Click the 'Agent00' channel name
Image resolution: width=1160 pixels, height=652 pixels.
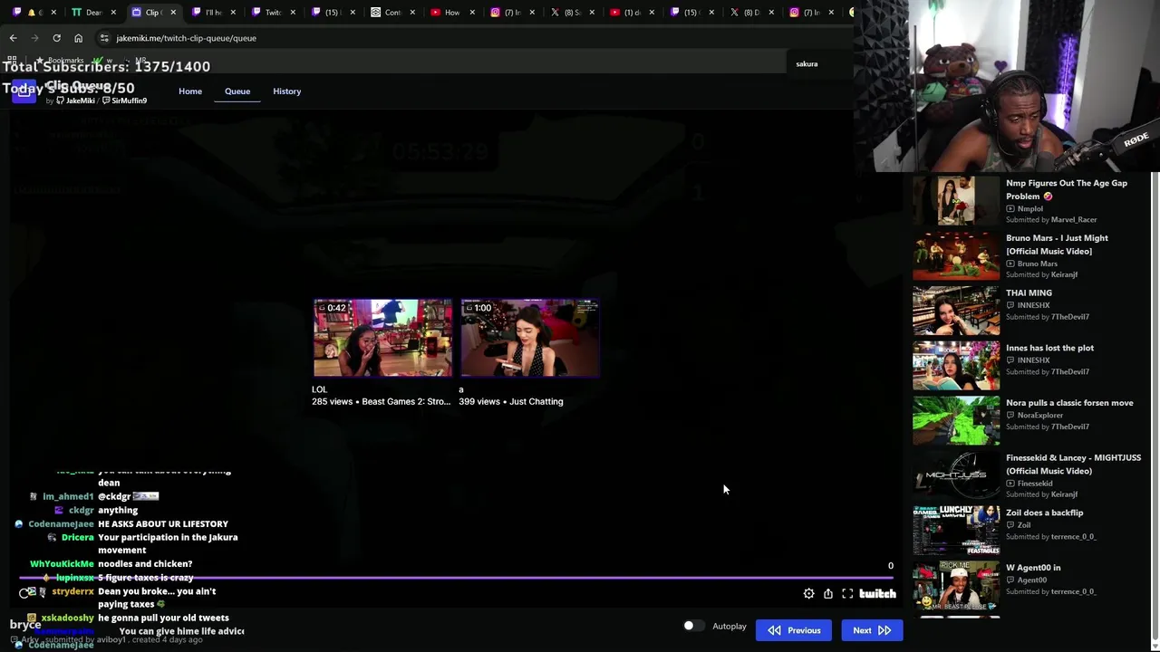1032,580
